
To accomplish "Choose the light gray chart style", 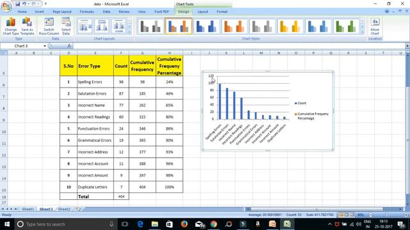I will click(262, 26).
